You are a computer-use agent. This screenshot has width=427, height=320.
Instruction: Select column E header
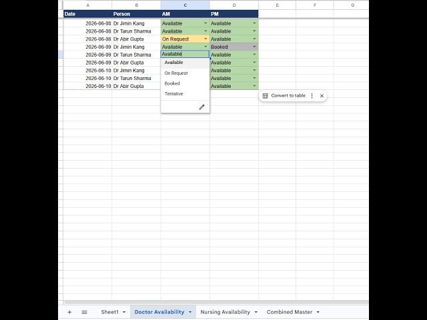tap(278, 5)
